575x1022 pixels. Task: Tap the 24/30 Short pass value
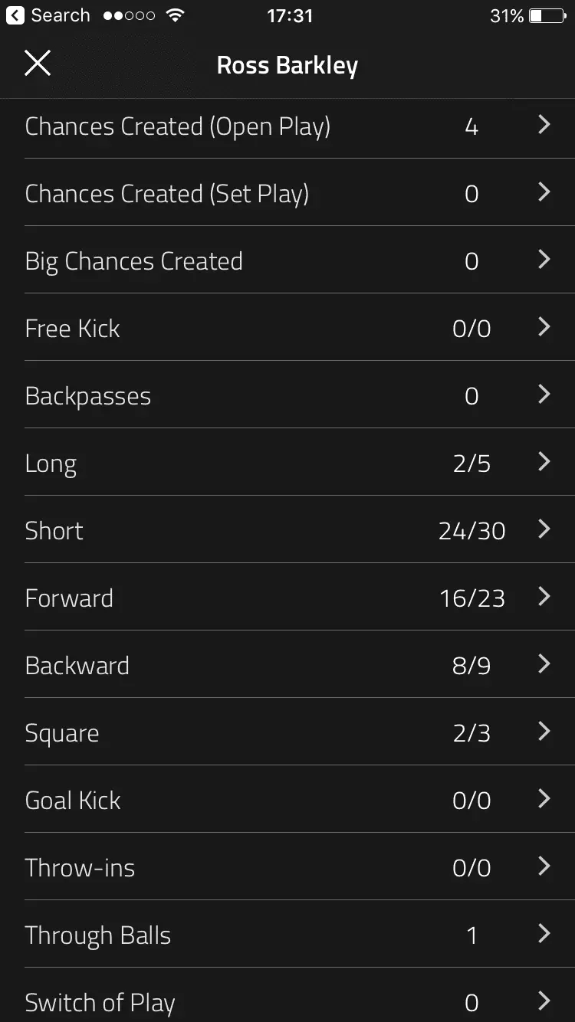(x=472, y=530)
